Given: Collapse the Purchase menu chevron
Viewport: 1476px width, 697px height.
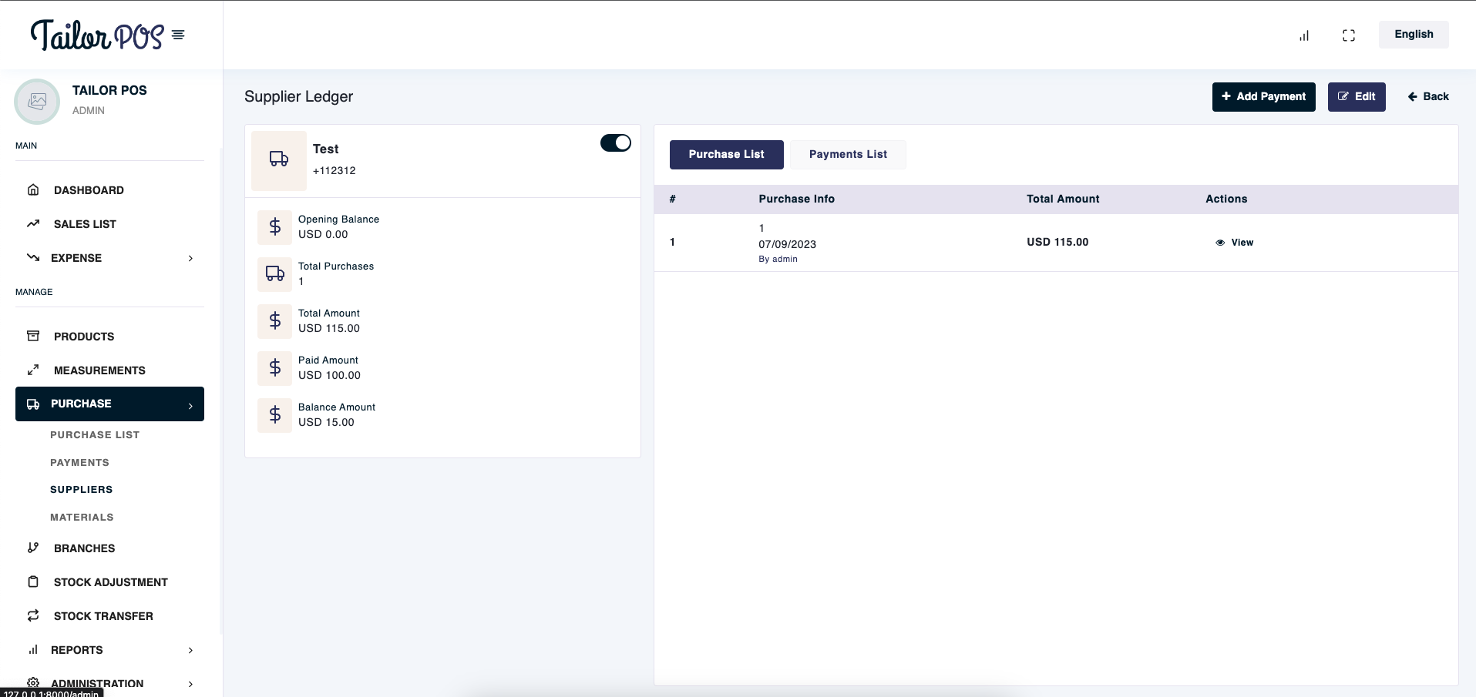Looking at the screenshot, I should (x=190, y=405).
